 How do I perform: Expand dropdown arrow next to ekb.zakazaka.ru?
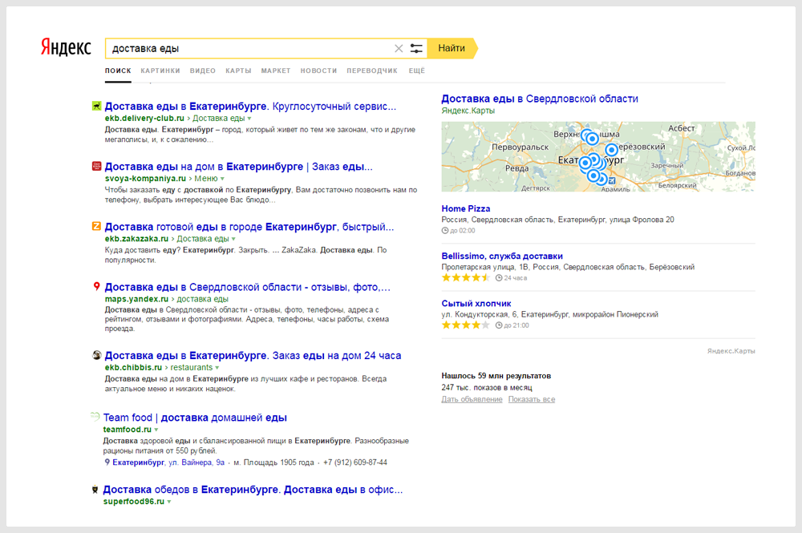233,239
